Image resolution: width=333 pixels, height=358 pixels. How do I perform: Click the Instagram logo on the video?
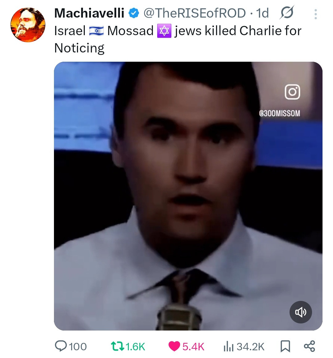pyautogui.click(x=292, y=92)
